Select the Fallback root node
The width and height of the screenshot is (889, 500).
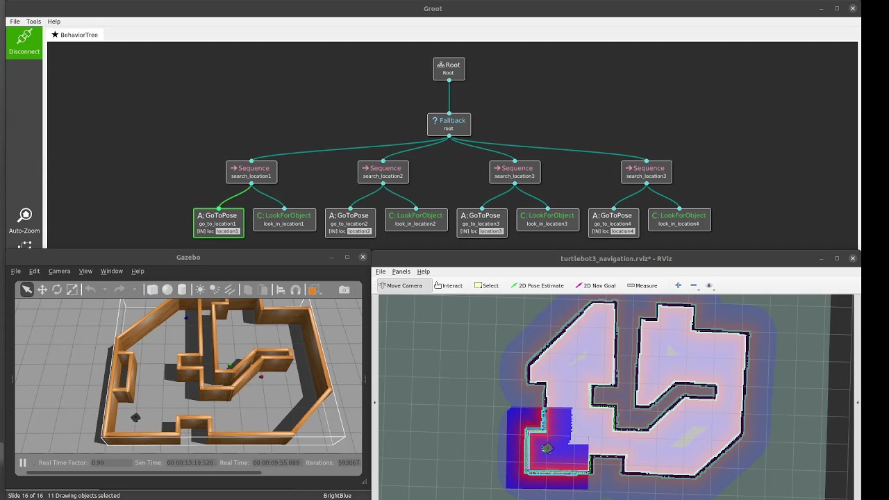point(449,124)
